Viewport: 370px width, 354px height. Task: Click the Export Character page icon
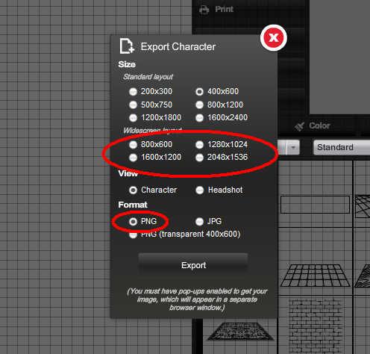pyautogui.click(x=127, y=46)
